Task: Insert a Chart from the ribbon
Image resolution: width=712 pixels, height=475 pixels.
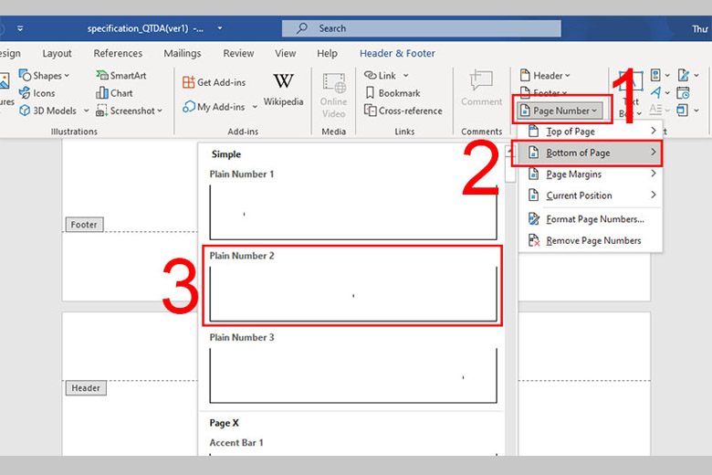Action: coord(115,93)
